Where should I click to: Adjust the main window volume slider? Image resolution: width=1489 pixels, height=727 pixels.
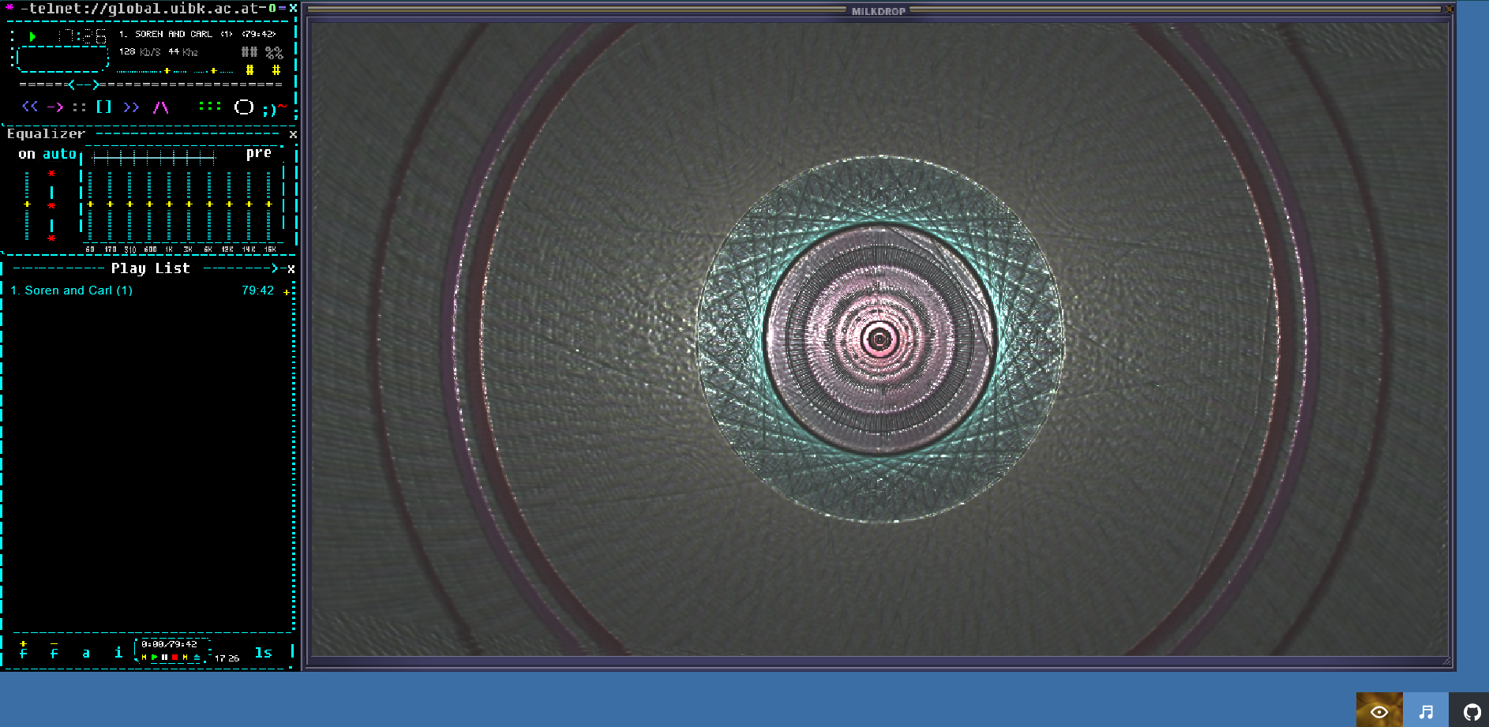pos(152,71)
